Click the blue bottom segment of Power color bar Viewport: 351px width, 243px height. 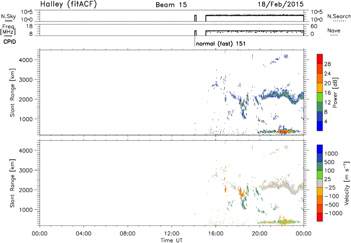[320, 126]
